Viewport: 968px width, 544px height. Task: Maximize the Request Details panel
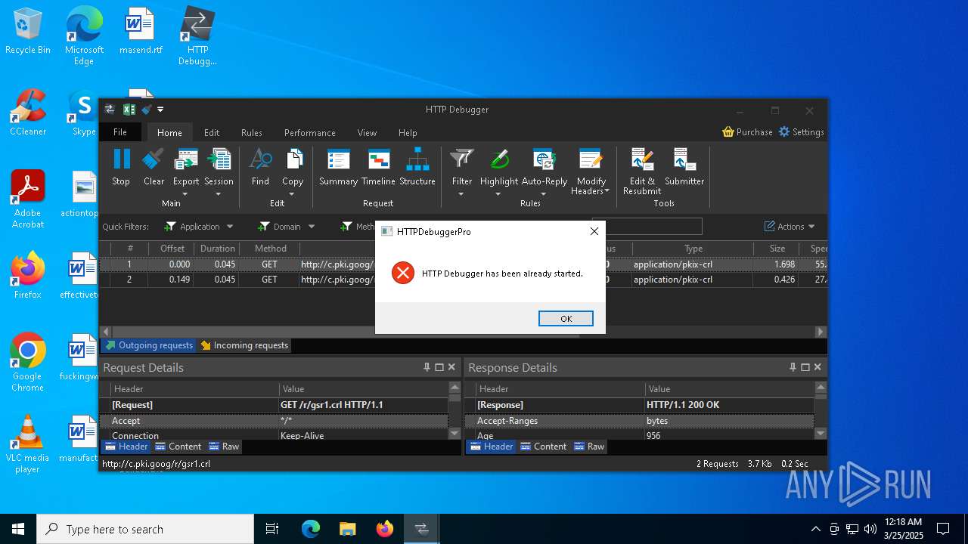coord(439,367)
